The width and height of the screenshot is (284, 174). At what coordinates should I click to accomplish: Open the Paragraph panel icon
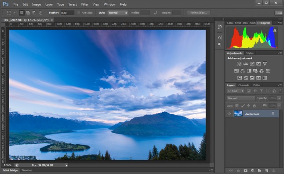pyautogui.click(x=220, y=44)
